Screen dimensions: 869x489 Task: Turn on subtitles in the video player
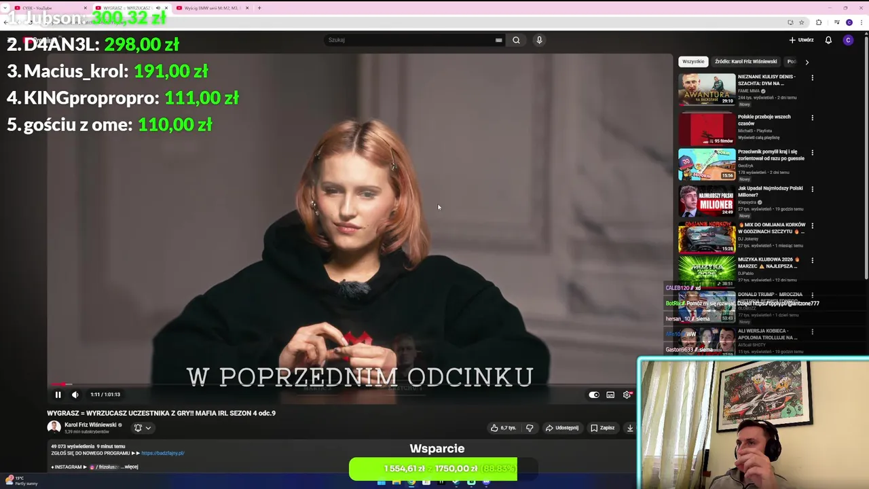[610, 395]
